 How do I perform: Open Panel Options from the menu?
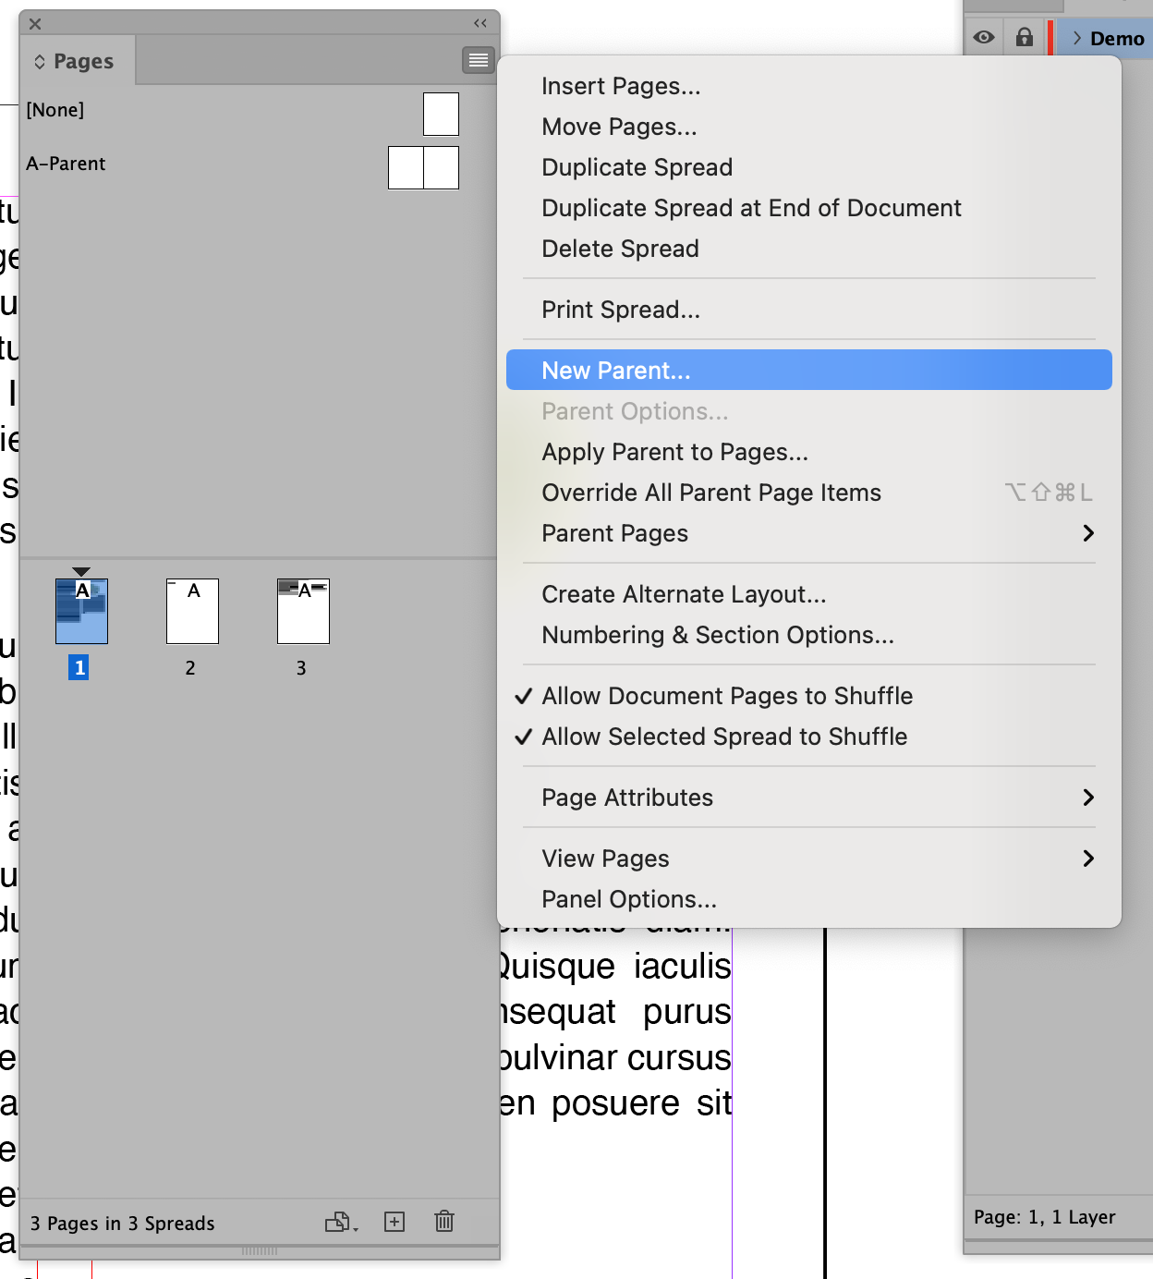(x=629, y=899)
